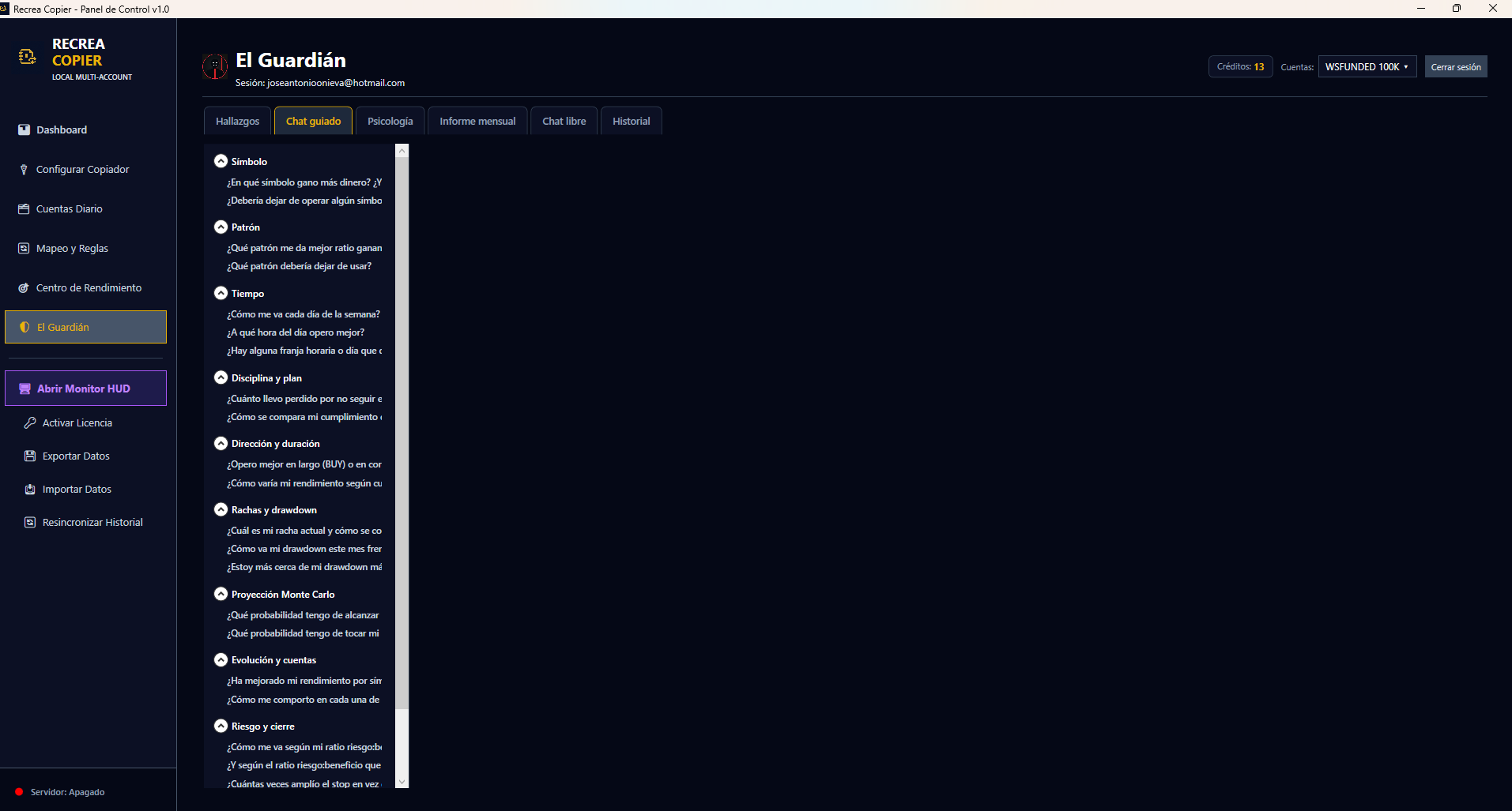Collapse the Disciplina y plan group
1512x811 pixels.
pos(221,377)
